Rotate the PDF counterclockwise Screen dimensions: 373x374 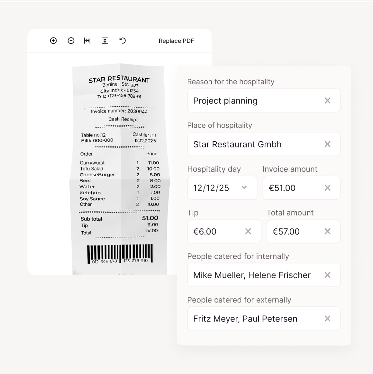point(123,41)
